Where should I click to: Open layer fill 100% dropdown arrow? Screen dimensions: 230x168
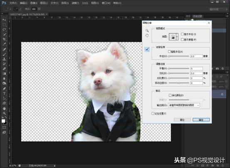tap(227, 87)
